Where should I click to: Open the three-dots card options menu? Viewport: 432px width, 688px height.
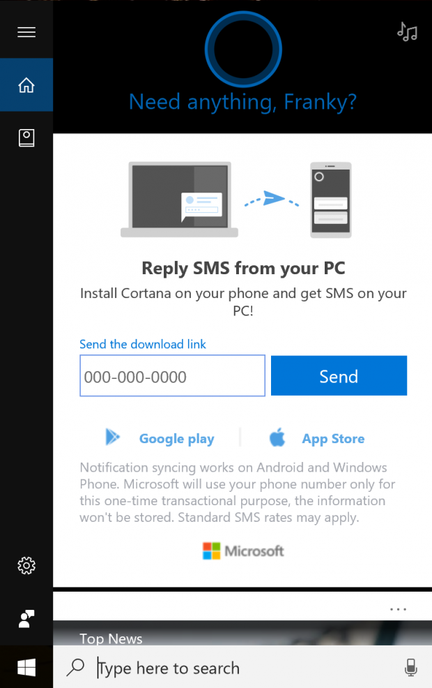(x=398, y=609)
